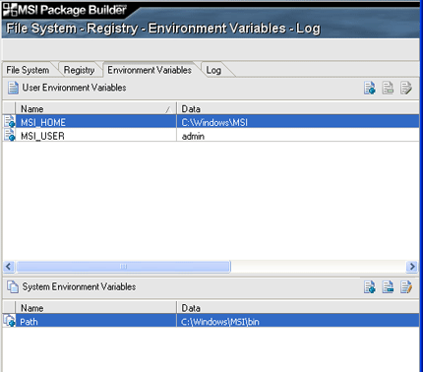
Task: Click the MSI Package Builder logo icon
Action: (10, 10)
